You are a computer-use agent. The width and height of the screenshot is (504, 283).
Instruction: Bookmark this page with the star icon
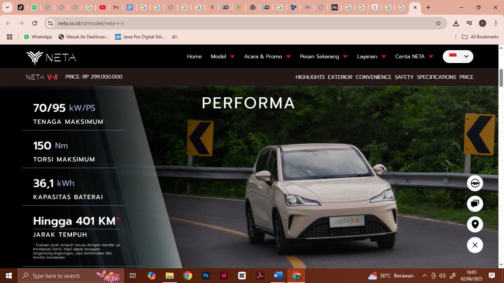438,23
